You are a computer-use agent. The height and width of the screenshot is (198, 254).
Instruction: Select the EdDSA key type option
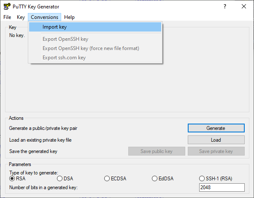(162, 179)
